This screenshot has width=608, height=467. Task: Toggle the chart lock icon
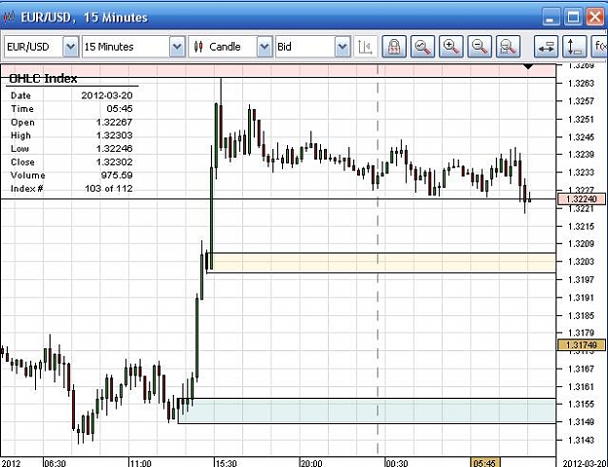click(x=394, y=47)
